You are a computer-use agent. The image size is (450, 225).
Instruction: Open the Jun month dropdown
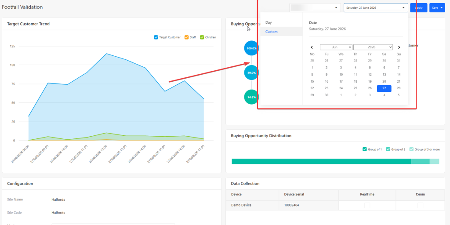click(x=336, y=47)
